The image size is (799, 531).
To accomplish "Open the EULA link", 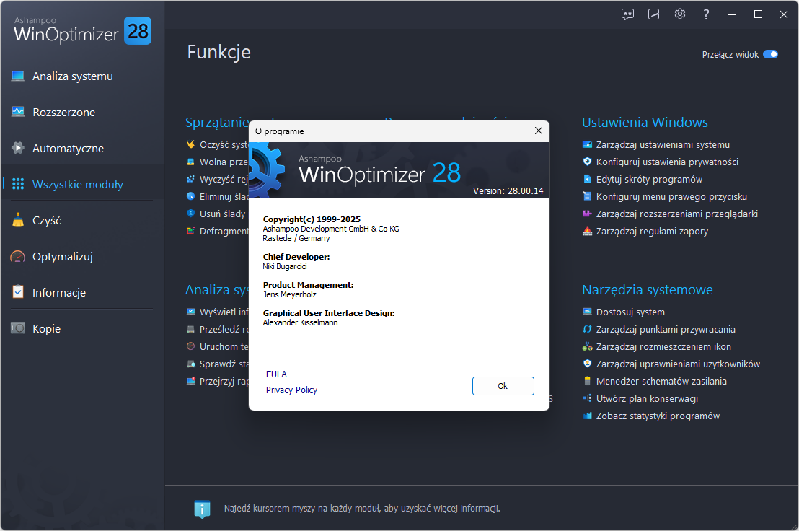I will [x=276, y=374].
